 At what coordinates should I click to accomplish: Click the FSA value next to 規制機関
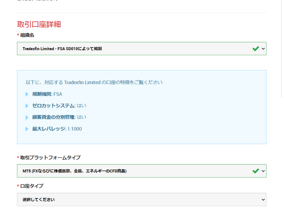point(59,94)
